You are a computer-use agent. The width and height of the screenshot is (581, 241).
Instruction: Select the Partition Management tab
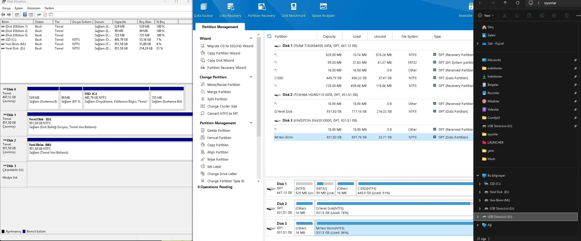click(220, 27)
